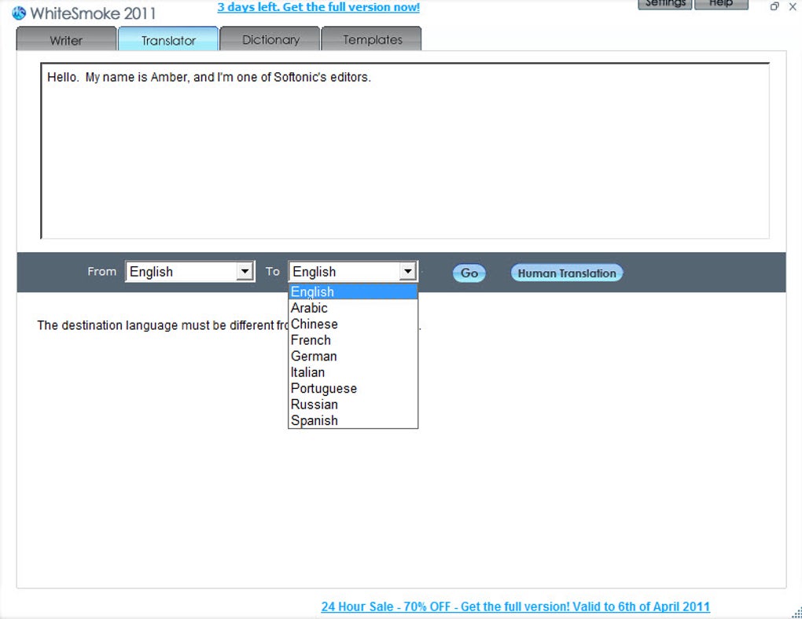Pick Portuguese from the list
The height and width of the screenshot is (619, 802).
(353, 389)
